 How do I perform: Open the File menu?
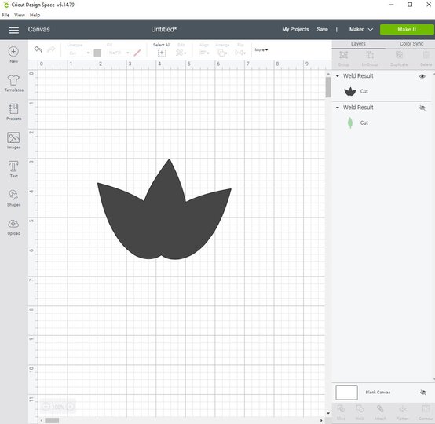5,15
